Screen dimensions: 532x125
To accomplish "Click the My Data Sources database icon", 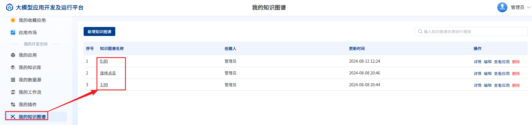I will point(13,80).
